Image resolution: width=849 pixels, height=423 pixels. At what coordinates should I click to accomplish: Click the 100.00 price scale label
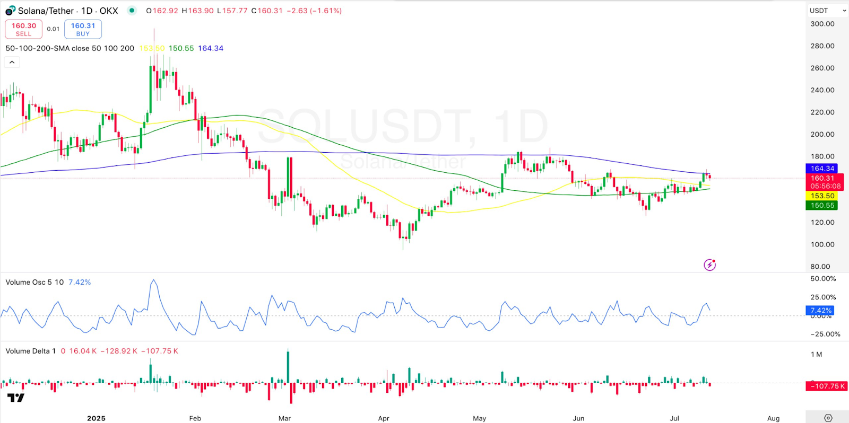coord(822,244)
